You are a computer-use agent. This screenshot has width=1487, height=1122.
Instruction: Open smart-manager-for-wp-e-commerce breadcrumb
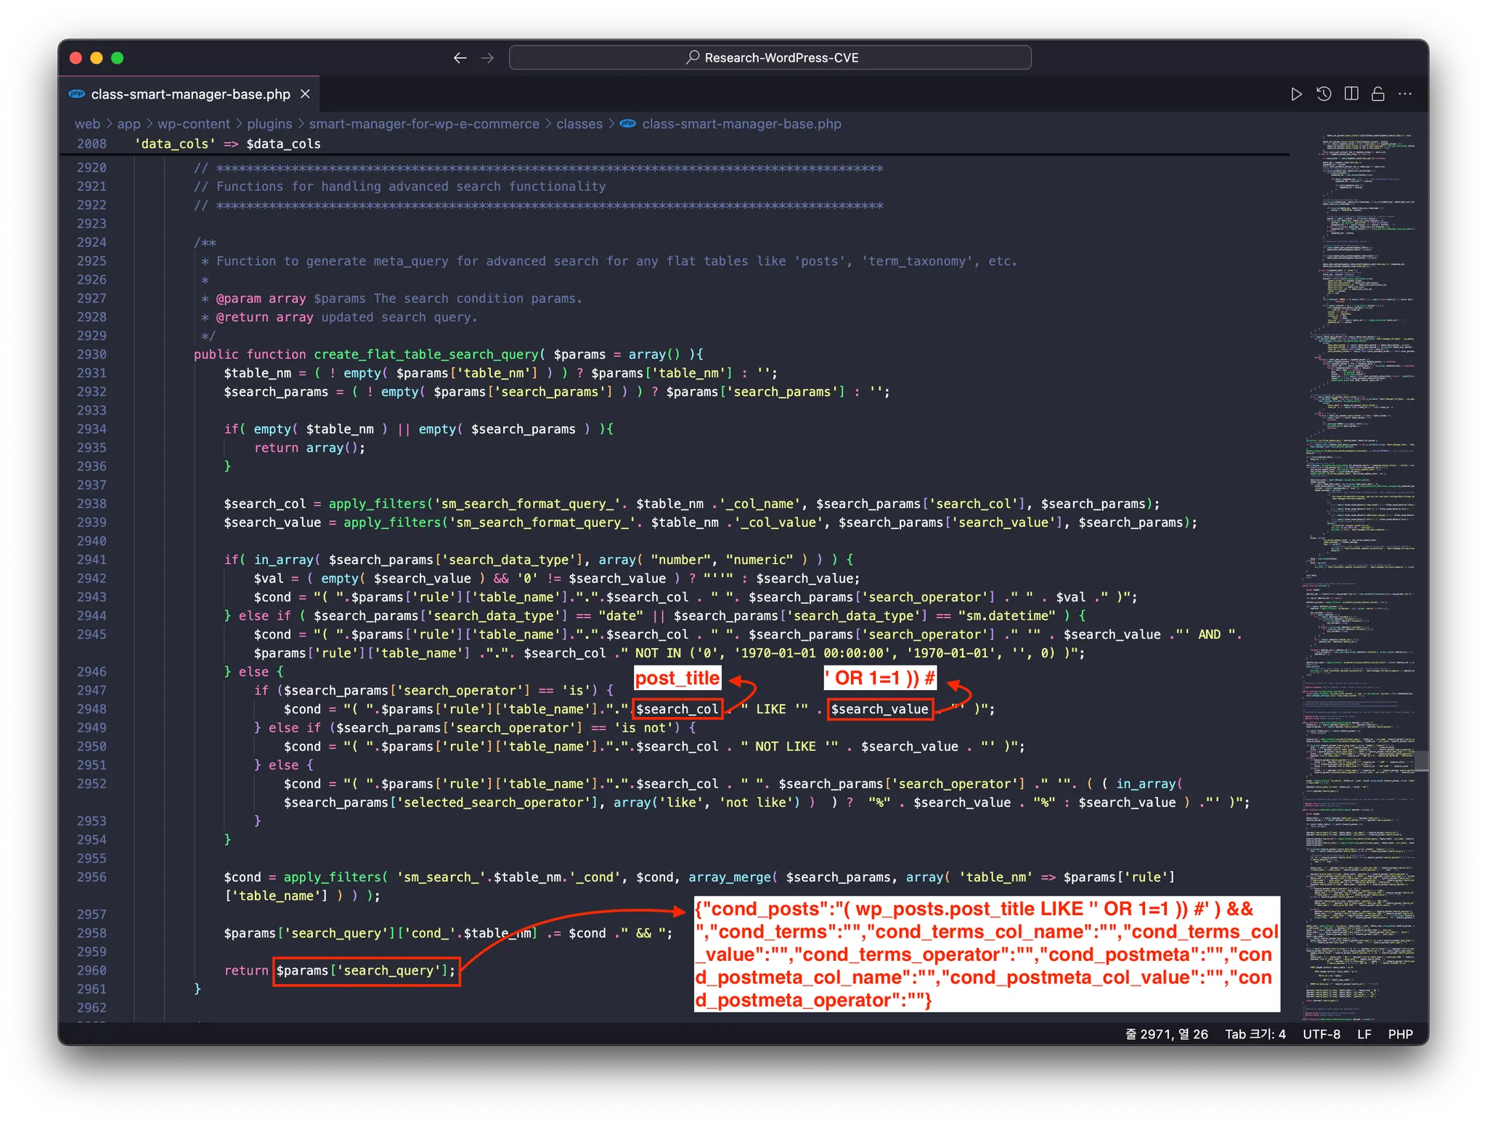pyautogui.click(x=424, y=124)
